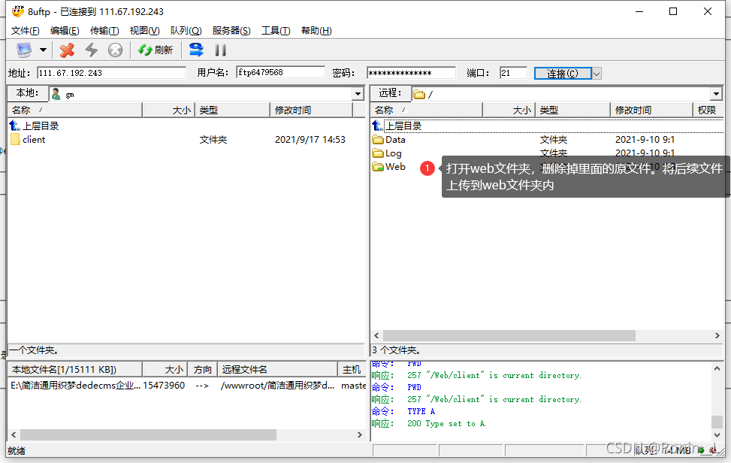Click the 3 个文件夹 remote status text

[396, 350]
